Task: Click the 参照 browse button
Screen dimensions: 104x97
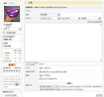Action: point(69,84)
